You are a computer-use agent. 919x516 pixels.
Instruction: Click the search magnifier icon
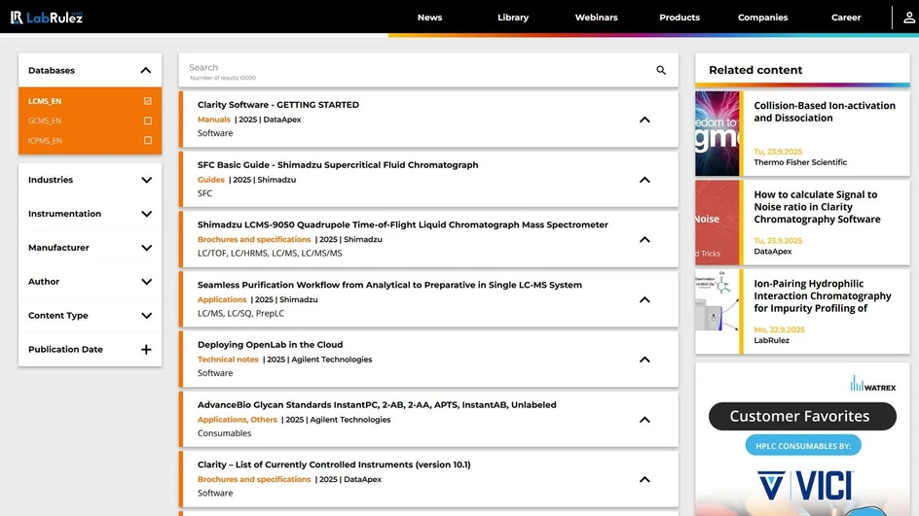coord(661,70)
